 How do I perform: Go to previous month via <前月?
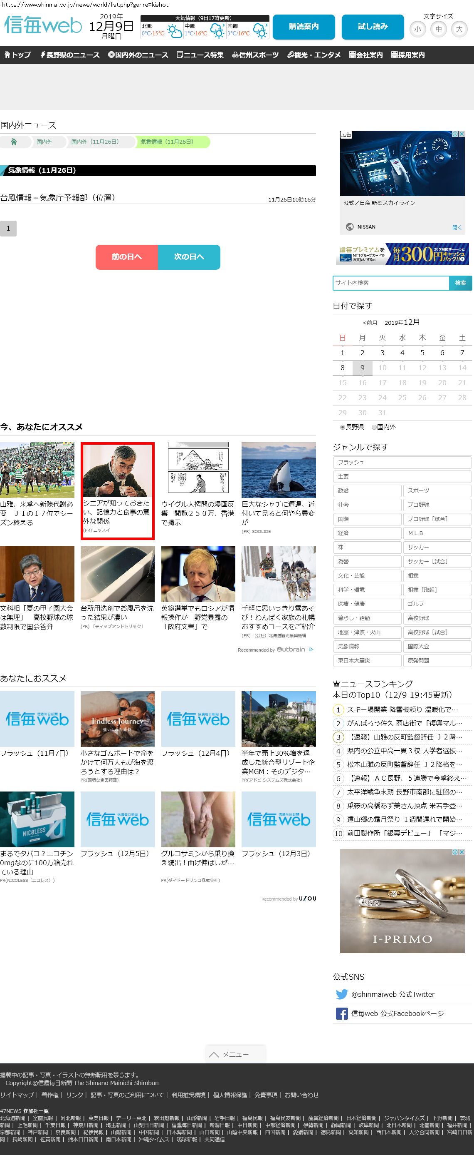coord(370,323)
